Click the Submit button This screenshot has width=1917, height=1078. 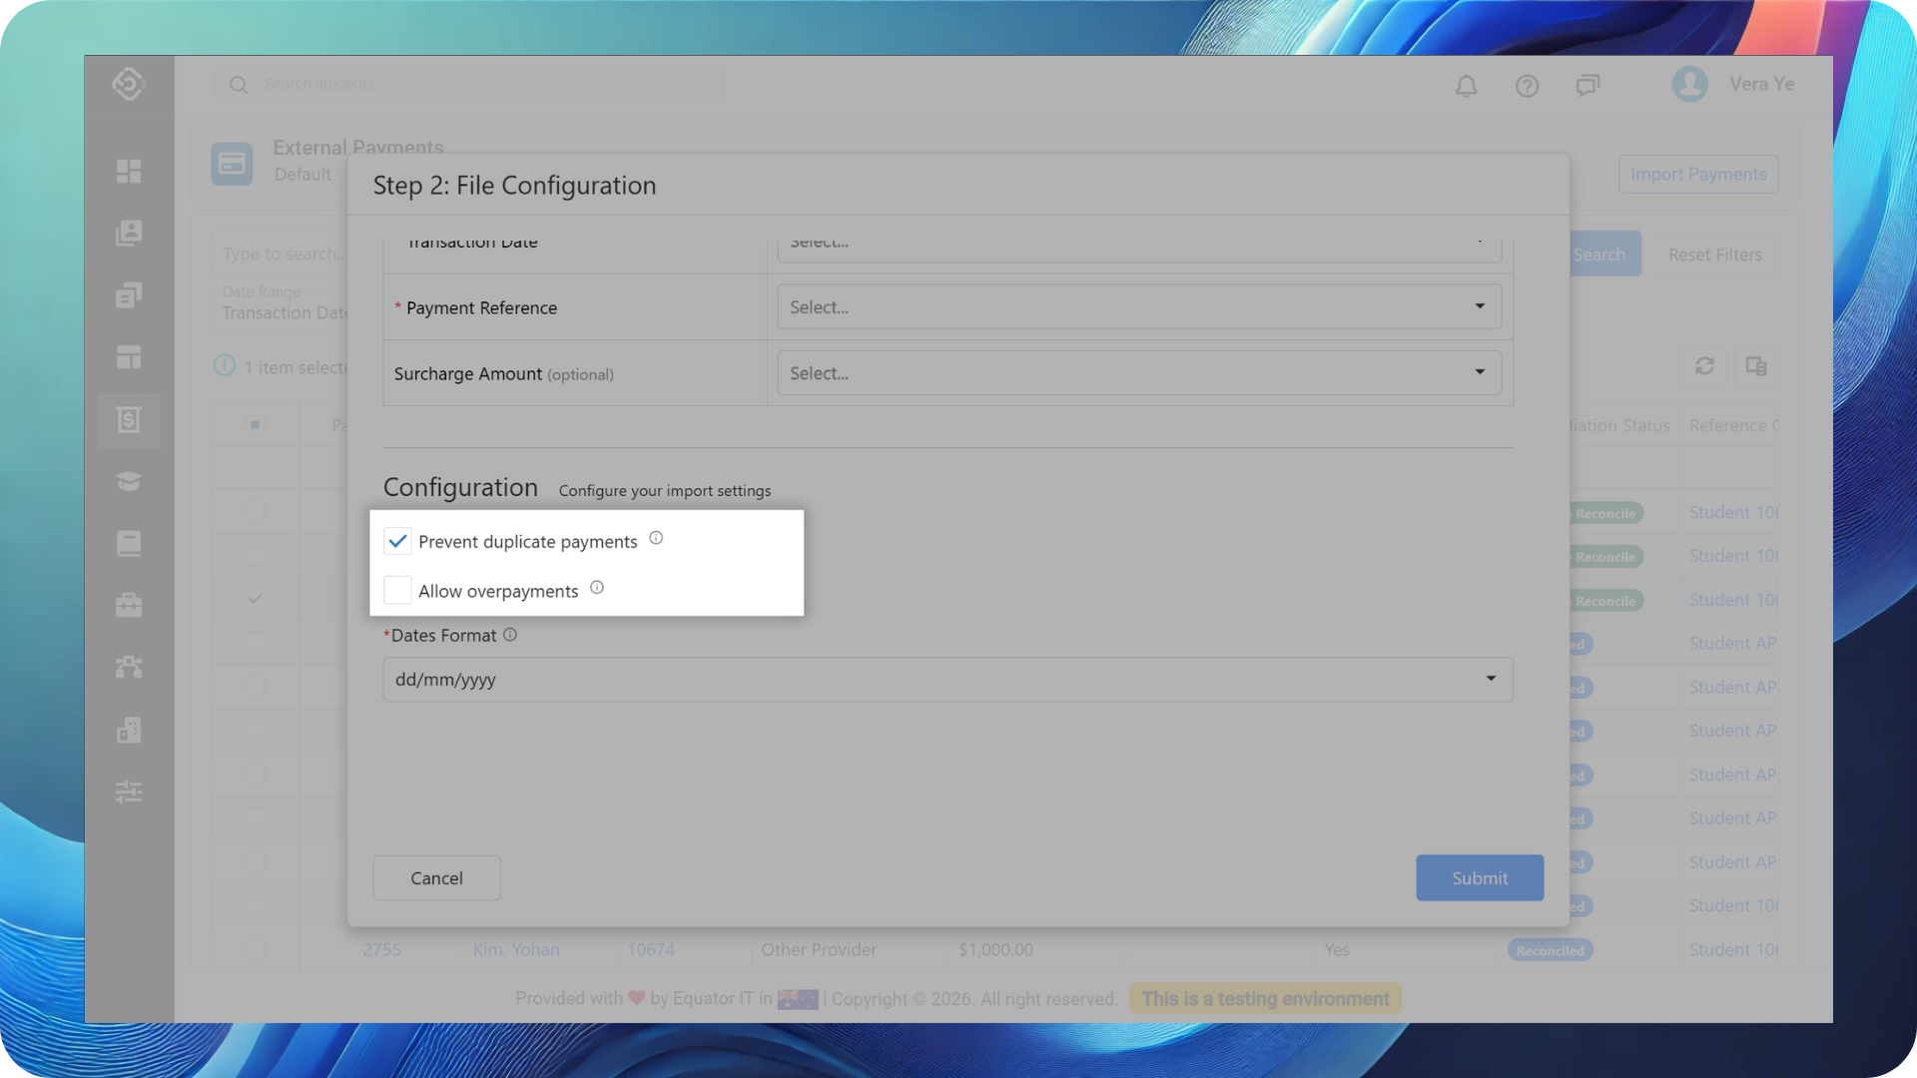pos(1479,878)
